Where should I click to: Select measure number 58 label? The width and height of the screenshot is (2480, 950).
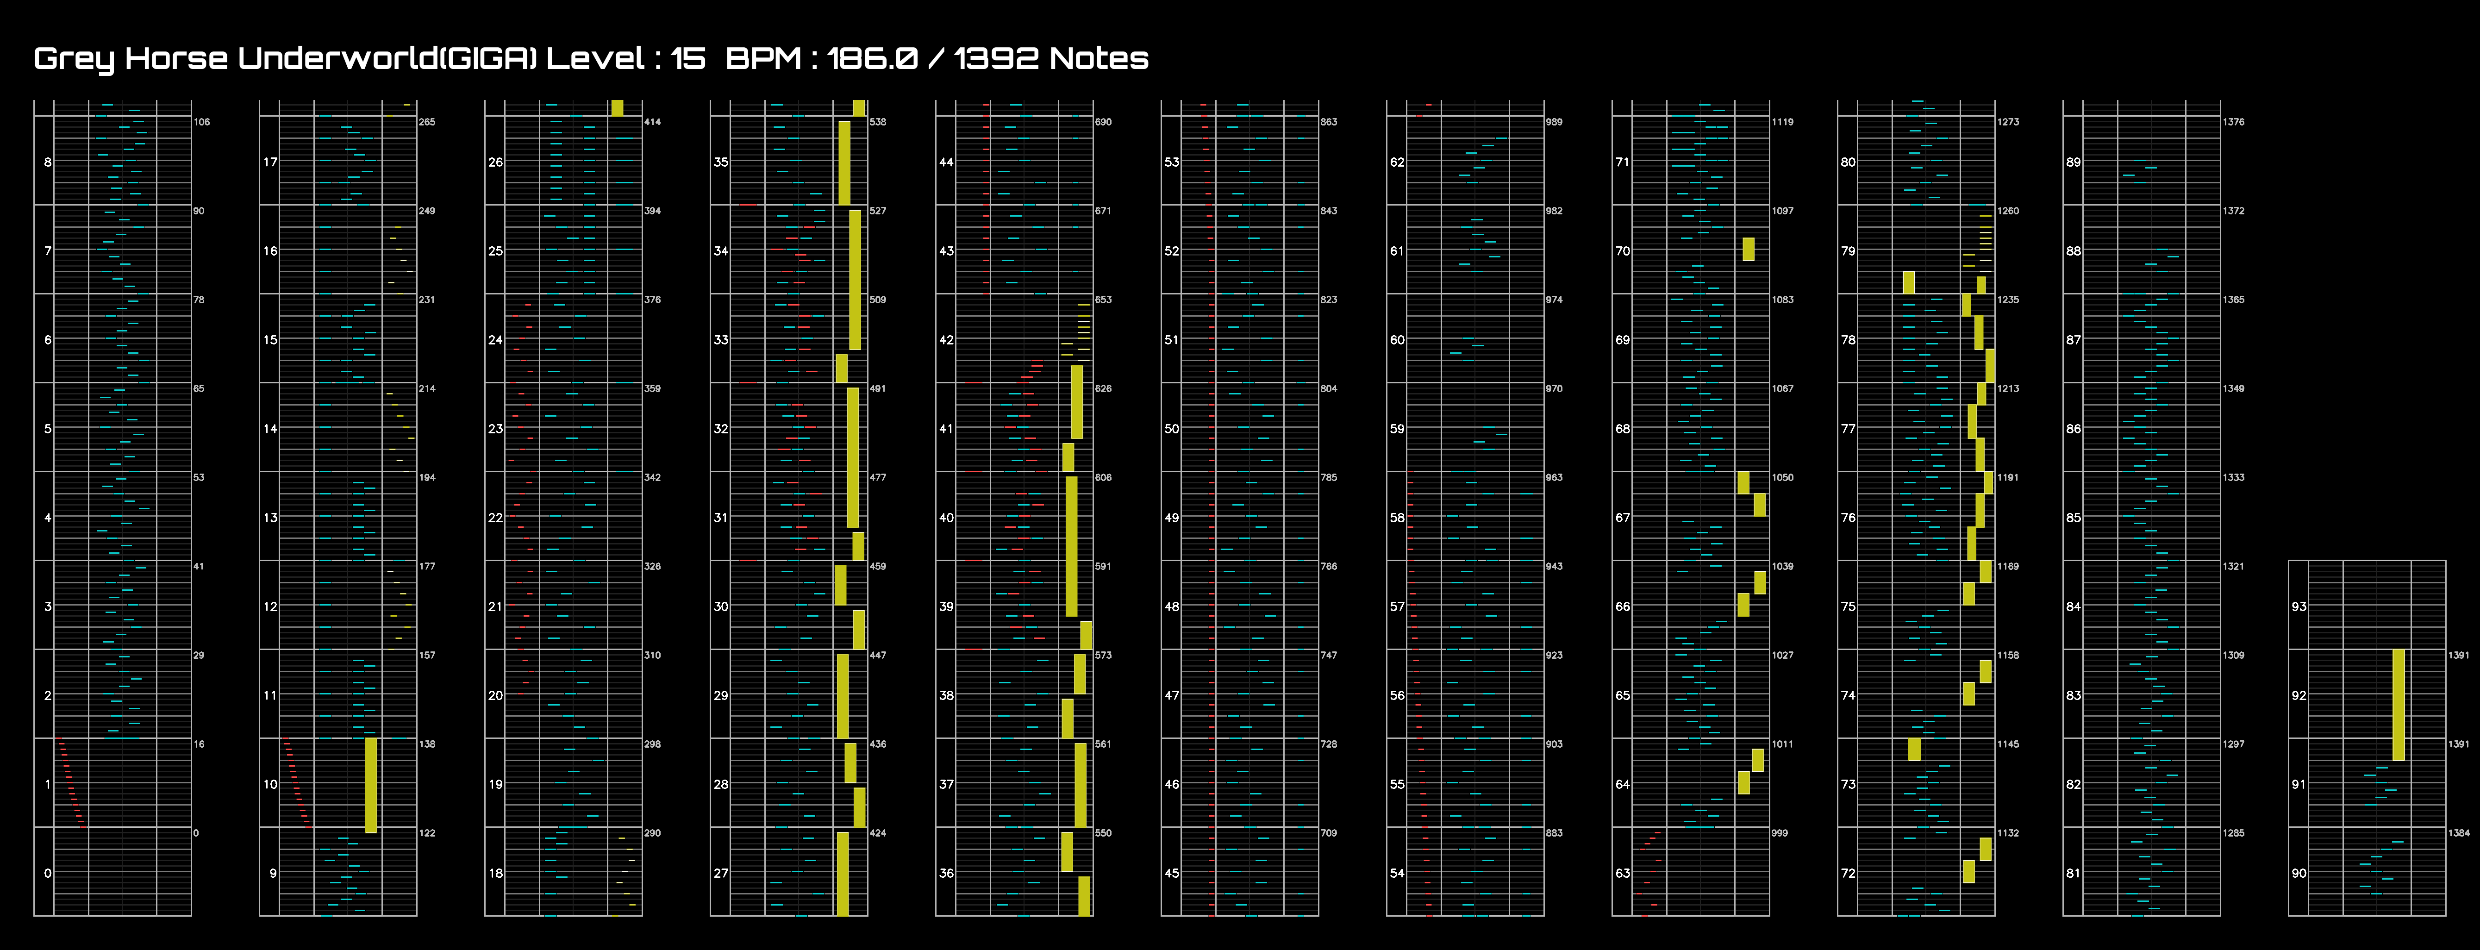tap(1397, 518)
